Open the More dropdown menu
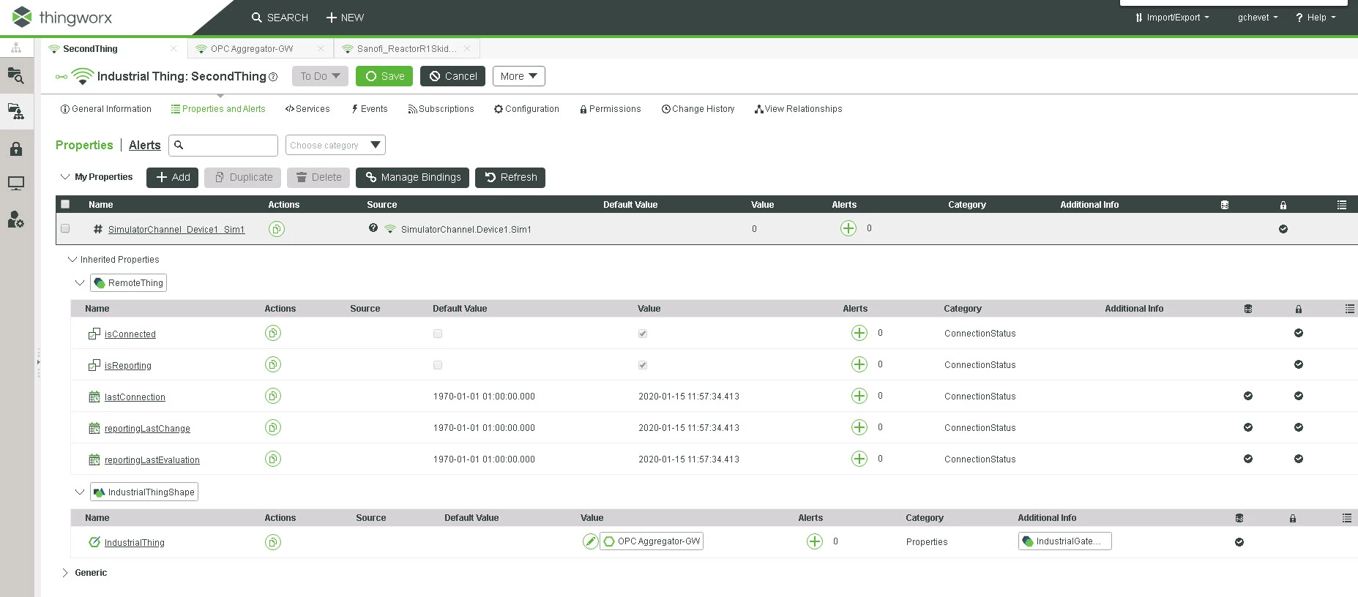 519,76
